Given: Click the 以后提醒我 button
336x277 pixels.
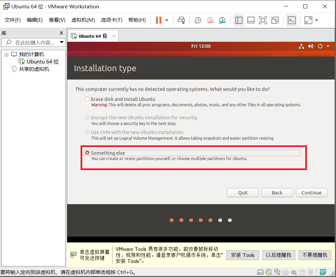Looking at the screenshot, I should click(x=278, y=255).
